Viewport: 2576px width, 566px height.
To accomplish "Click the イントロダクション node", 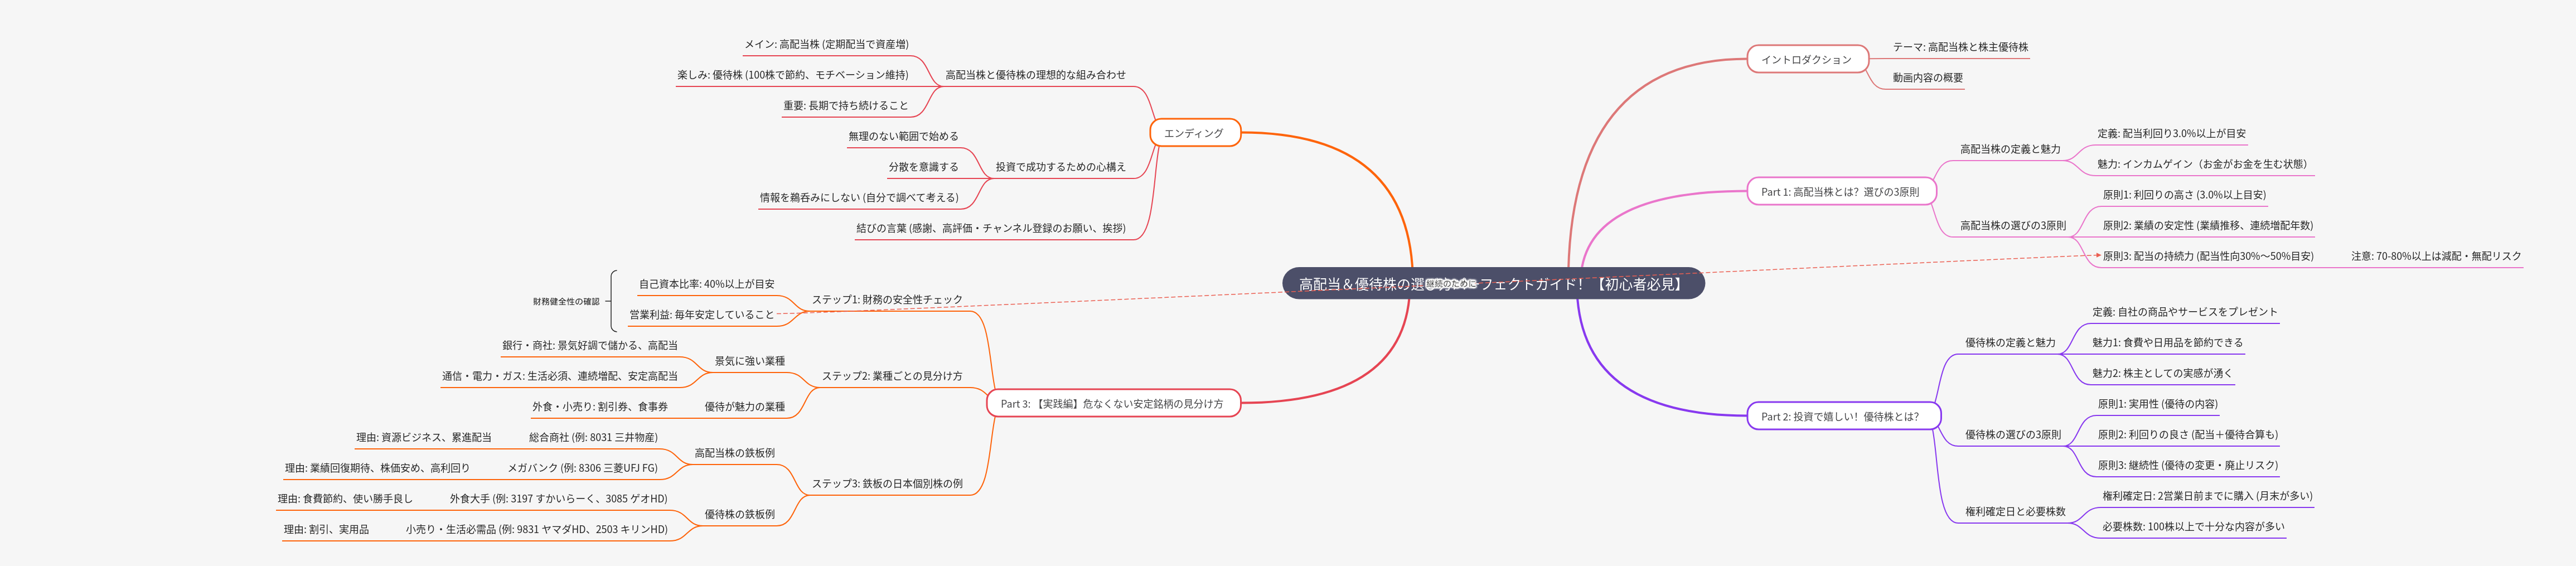I will point(1806,60).
